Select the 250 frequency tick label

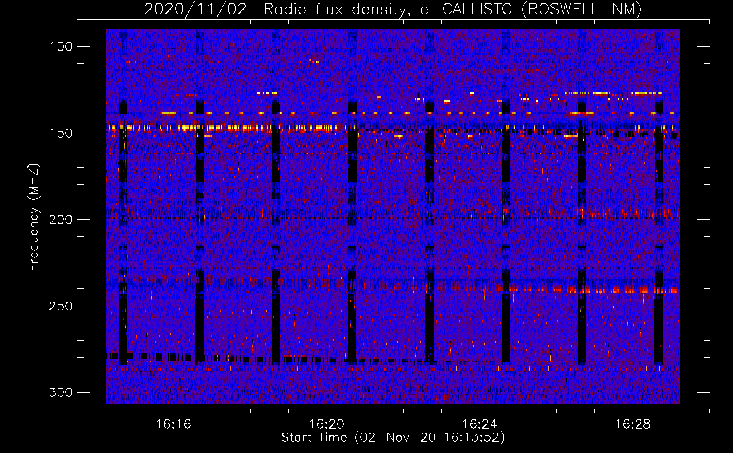click(x=61, y=306)
